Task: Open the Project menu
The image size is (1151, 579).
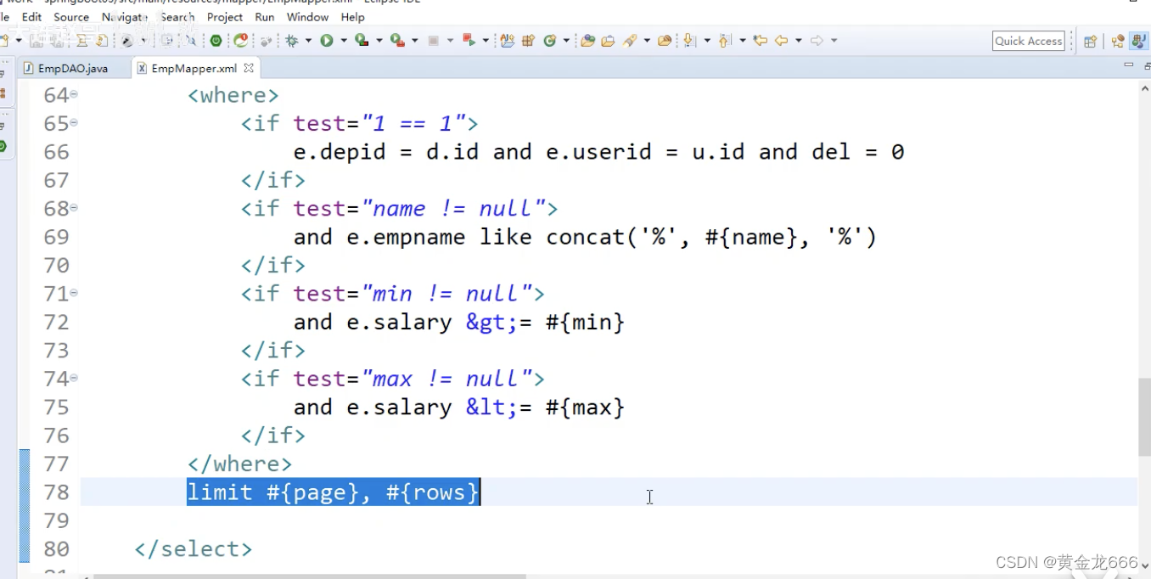Action: 225,17
